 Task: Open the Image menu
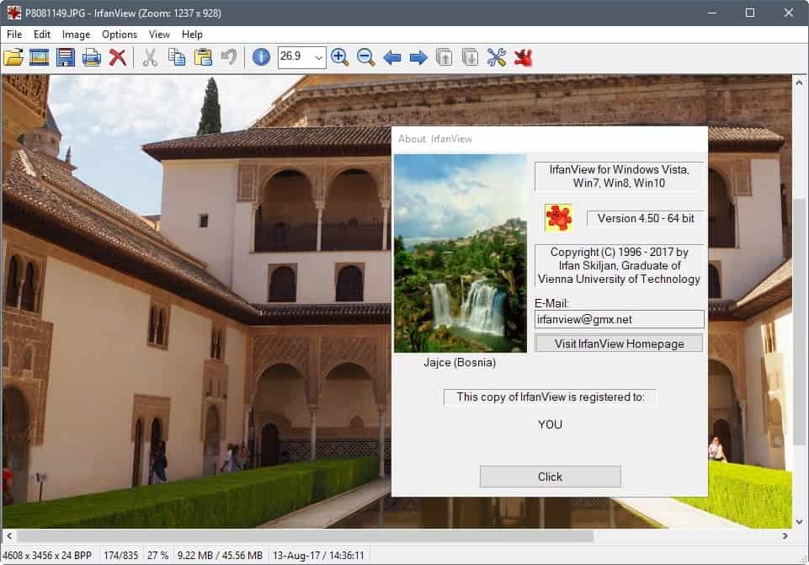(76, 35)
